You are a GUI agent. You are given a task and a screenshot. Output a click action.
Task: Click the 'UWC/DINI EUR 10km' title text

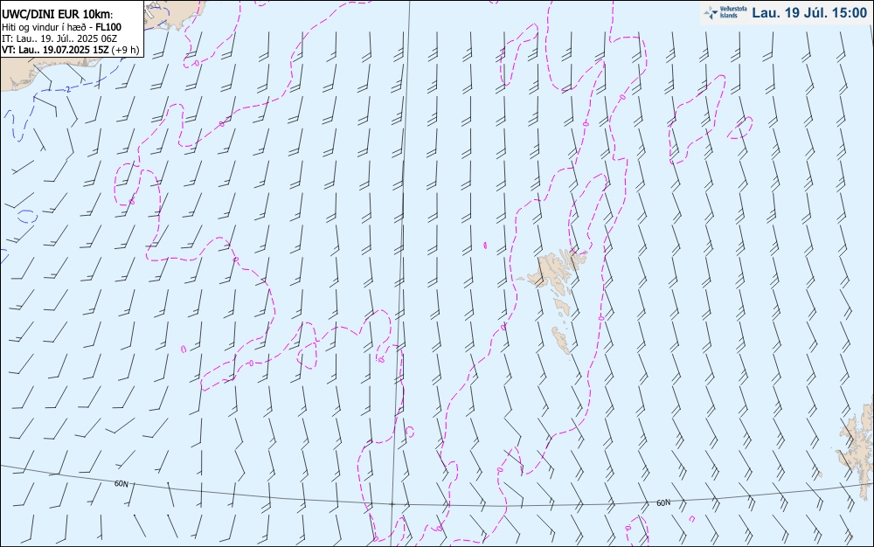pos(57,15)
